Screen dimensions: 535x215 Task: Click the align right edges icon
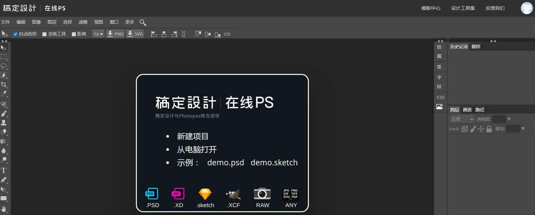coord(174,34)
